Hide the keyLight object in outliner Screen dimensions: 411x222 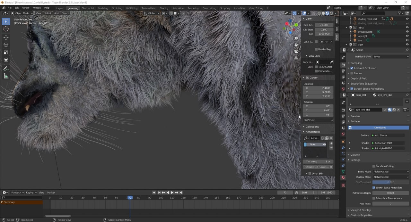tap(407, 36)
